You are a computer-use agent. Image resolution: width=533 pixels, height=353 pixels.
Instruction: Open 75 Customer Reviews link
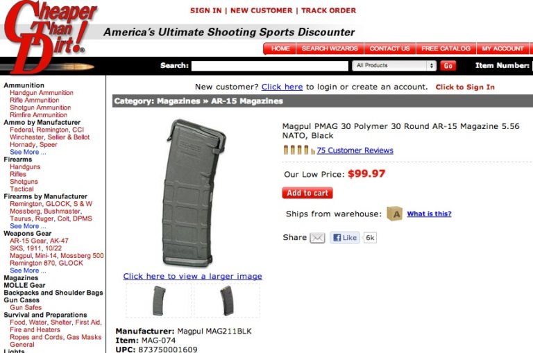point(355,150)
